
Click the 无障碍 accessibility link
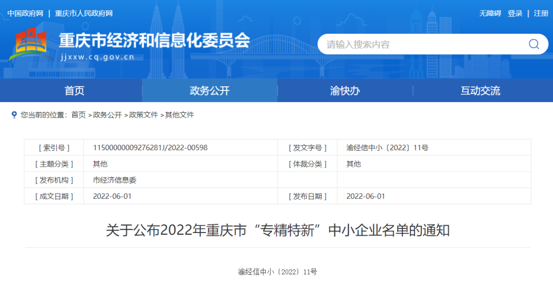(x=490, y=13)
